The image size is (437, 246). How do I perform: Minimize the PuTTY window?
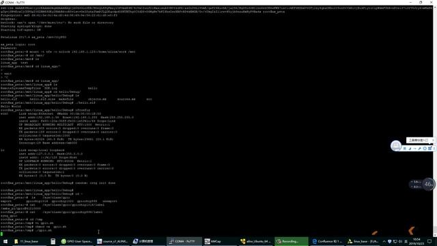click(x=410, y=2)
